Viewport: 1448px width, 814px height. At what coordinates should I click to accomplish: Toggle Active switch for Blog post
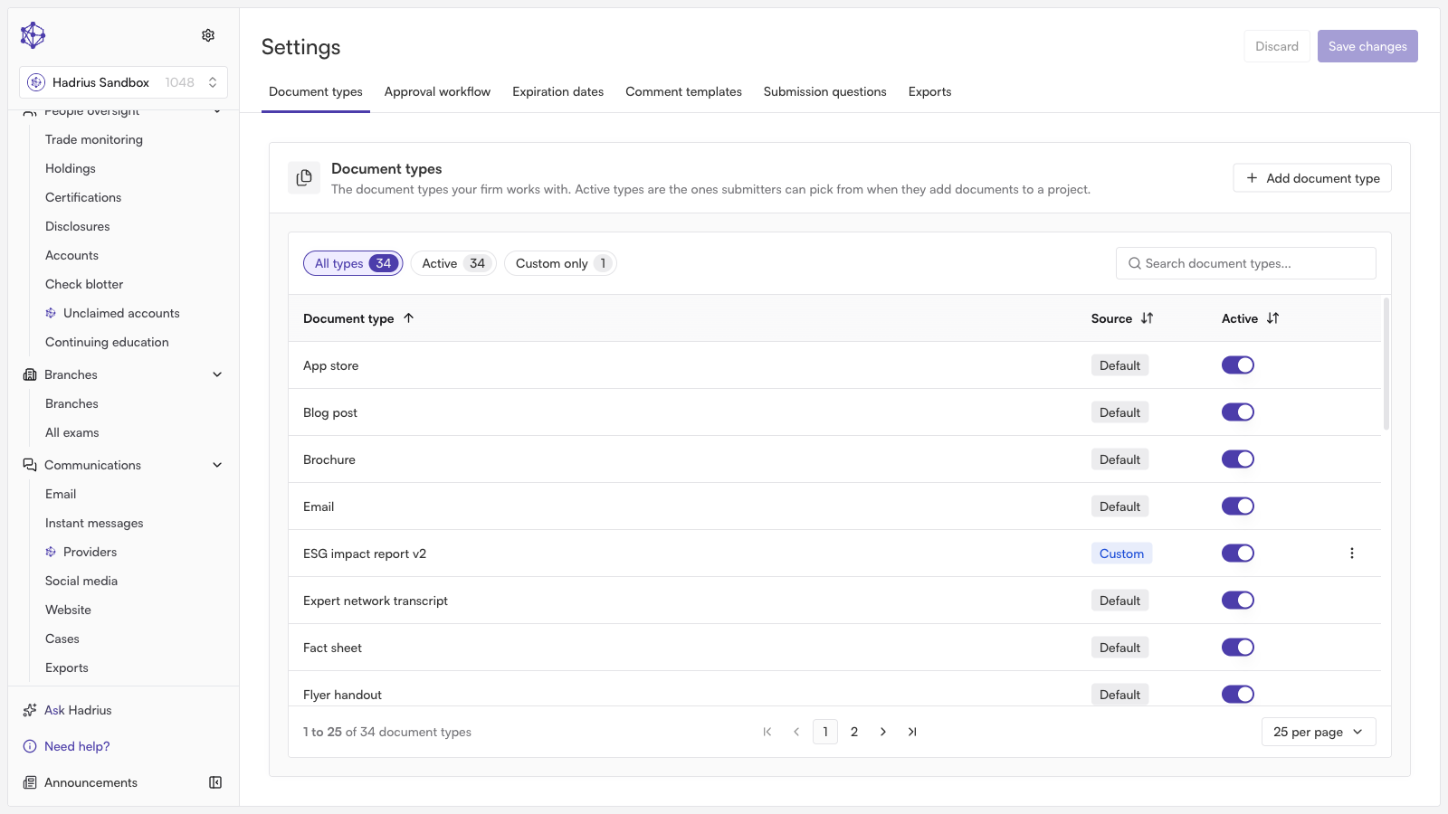(1238, 412)
